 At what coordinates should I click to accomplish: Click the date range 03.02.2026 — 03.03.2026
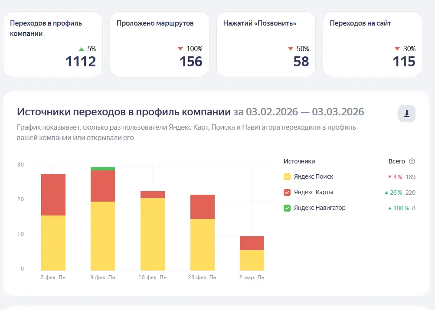(298, 112)
